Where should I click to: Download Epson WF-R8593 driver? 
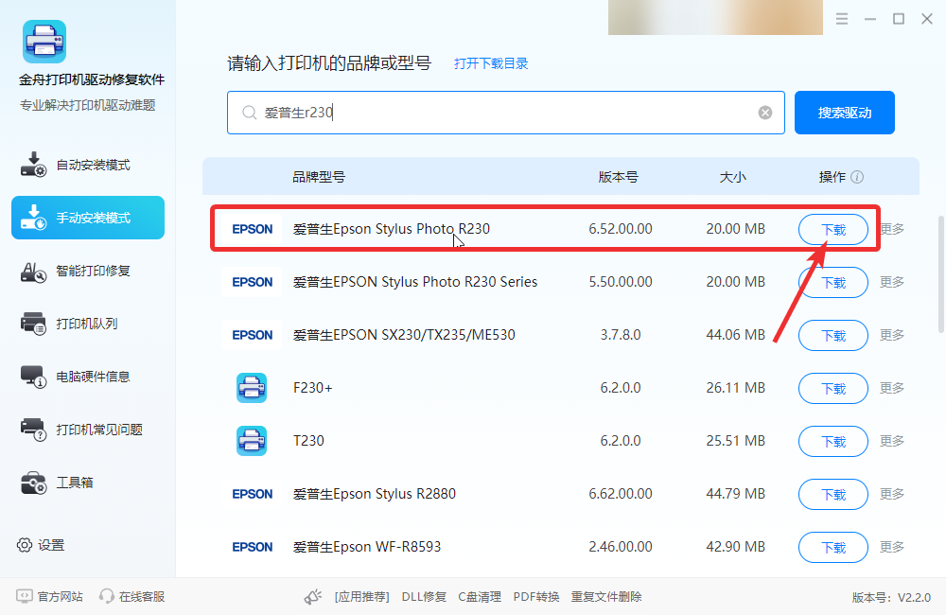pyautogui.click(x=833, y=548)
